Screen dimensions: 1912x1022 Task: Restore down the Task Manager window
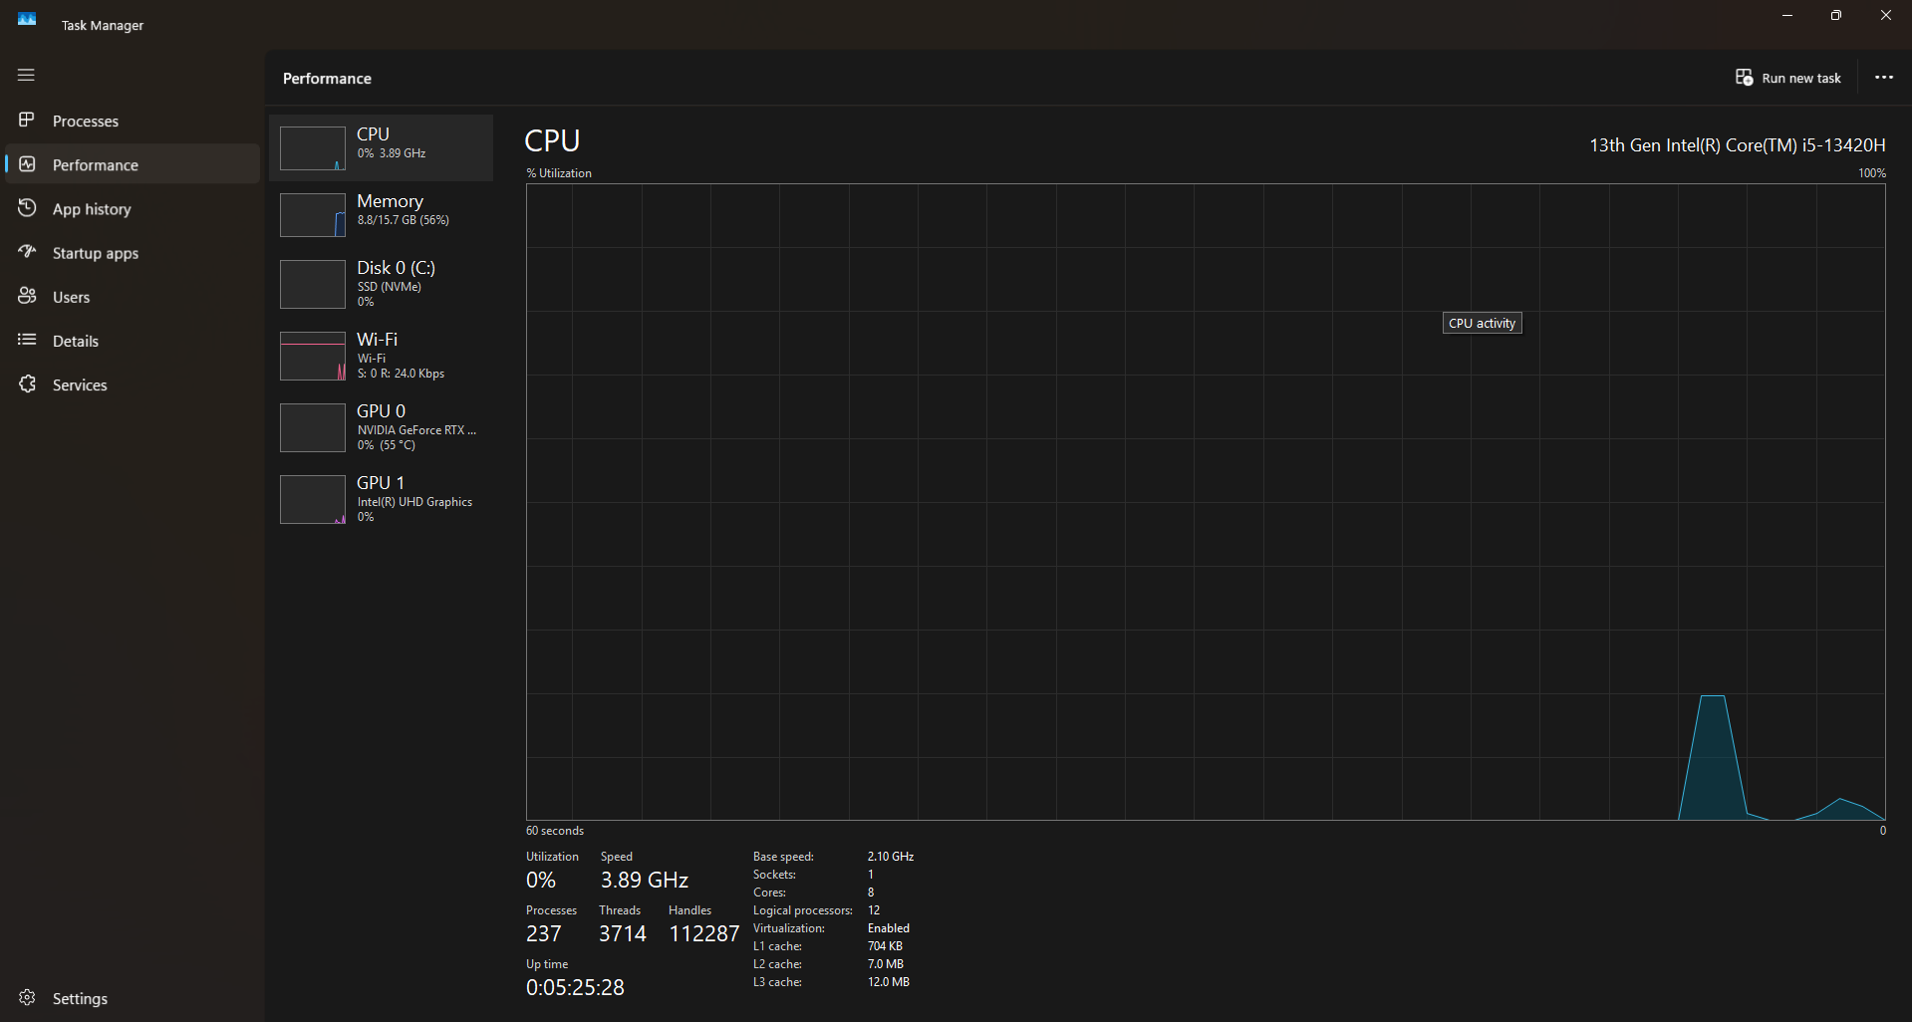click(x=1836, y=16)
